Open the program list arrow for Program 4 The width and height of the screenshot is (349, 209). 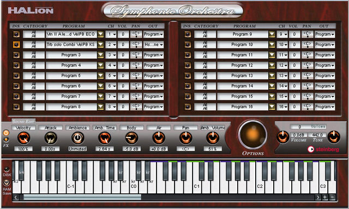pos(100,65)
